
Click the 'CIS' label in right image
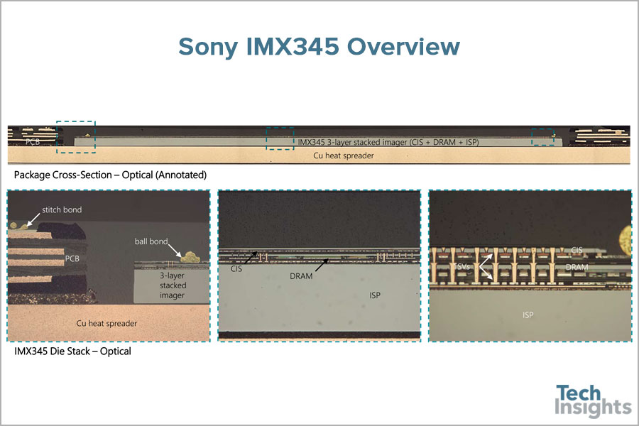[577, 250]
